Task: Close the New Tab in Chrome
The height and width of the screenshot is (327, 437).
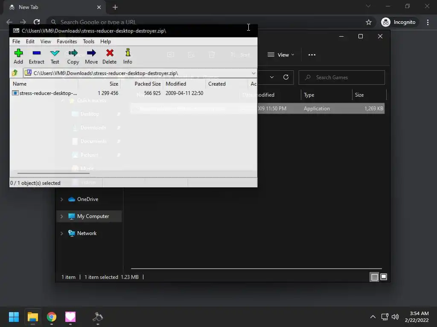Action: pyautogui.click(x=99, y=7)
